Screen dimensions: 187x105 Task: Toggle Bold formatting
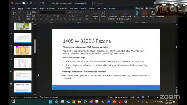(41, 16)
